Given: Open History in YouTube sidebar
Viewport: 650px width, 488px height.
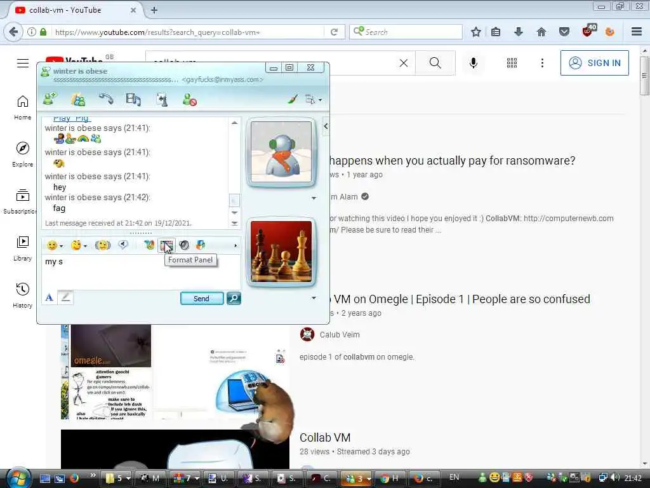Looking at the screenshot, I should [23, 295].
